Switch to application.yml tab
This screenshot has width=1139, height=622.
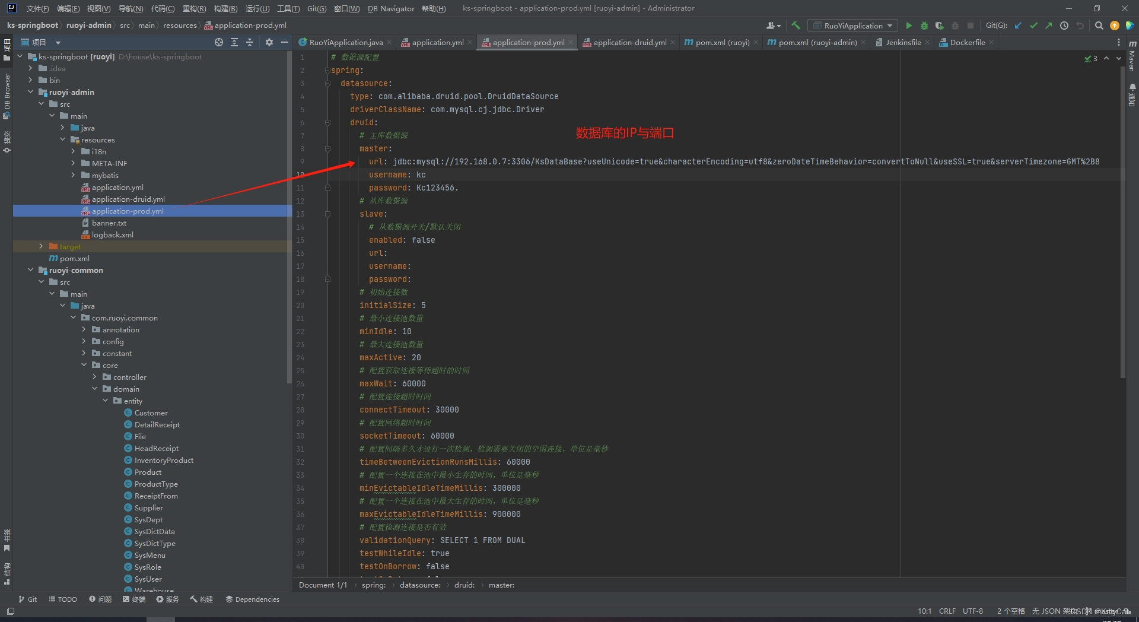437,42
